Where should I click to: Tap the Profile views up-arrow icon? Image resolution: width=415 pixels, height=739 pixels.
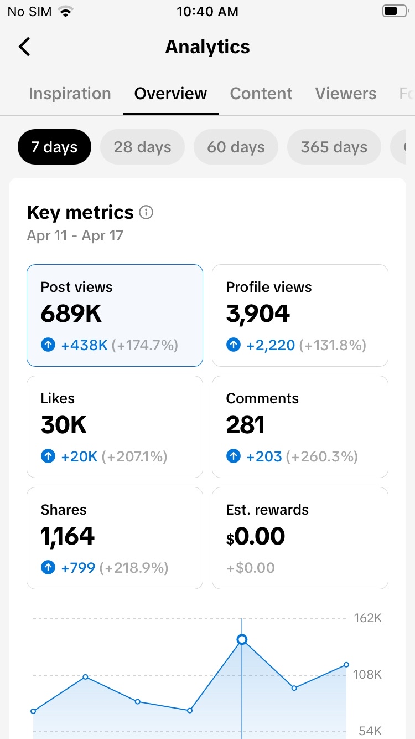(x=234, y=346)
